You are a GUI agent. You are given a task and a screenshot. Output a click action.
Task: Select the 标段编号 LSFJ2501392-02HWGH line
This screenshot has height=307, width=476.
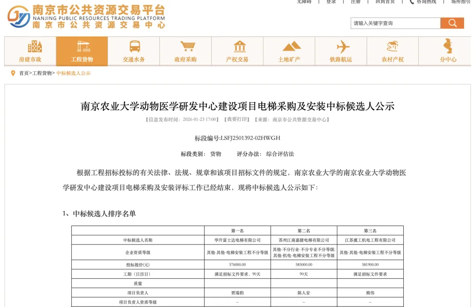[238, 138]
